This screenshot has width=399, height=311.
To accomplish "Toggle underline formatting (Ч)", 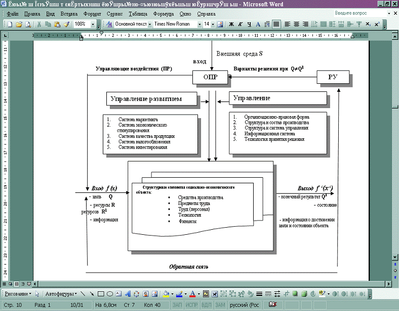I will (x=249, y=24).
